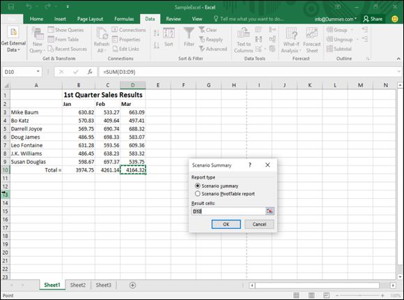Image resolution: width=404 pixels, height=300 pixels.
Task: Collapse dialog with Result cells range picker
Action: point(270,211)
